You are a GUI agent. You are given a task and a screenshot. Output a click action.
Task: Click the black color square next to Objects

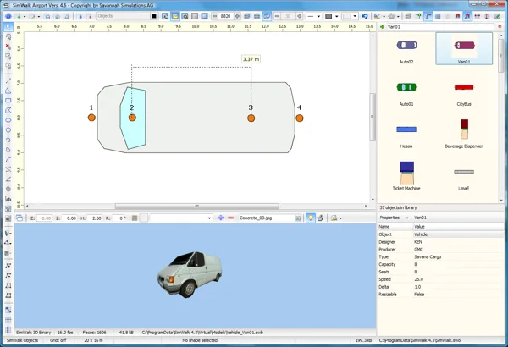(154, 16)
